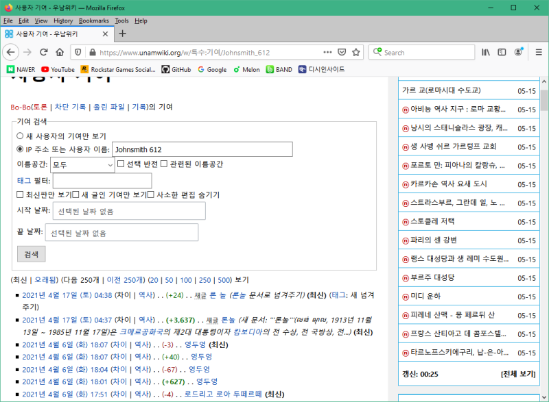
Task: Toggle the sidebar view icon
Action: click(502, 52)
